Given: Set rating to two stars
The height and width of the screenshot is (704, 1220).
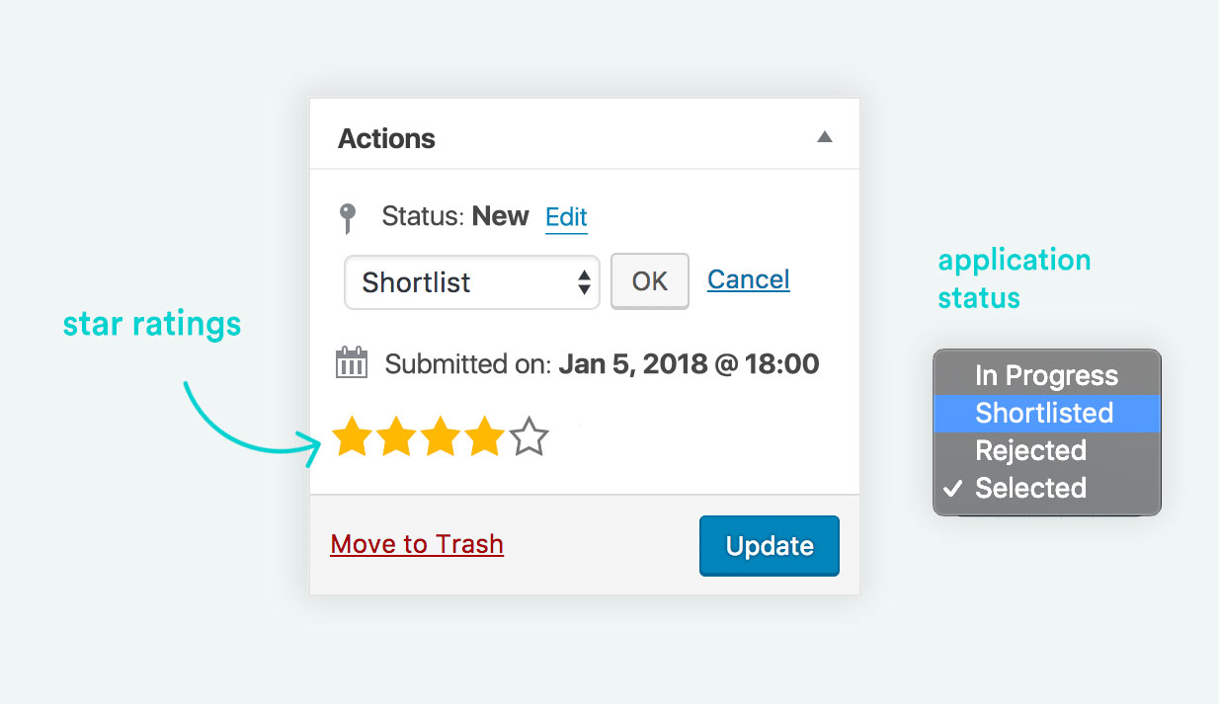Looking at the screenshot, I should pos(396,436).
